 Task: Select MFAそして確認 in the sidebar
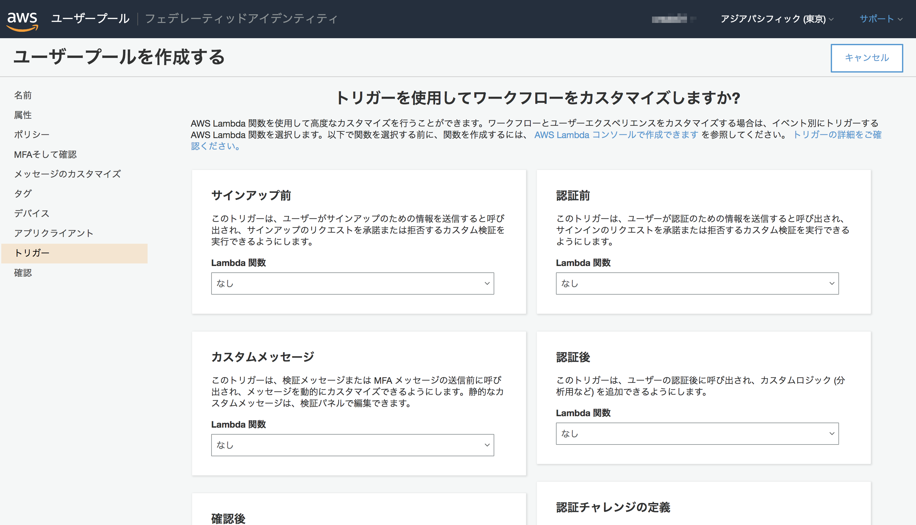pyautogui.click(x=45, y=154)
